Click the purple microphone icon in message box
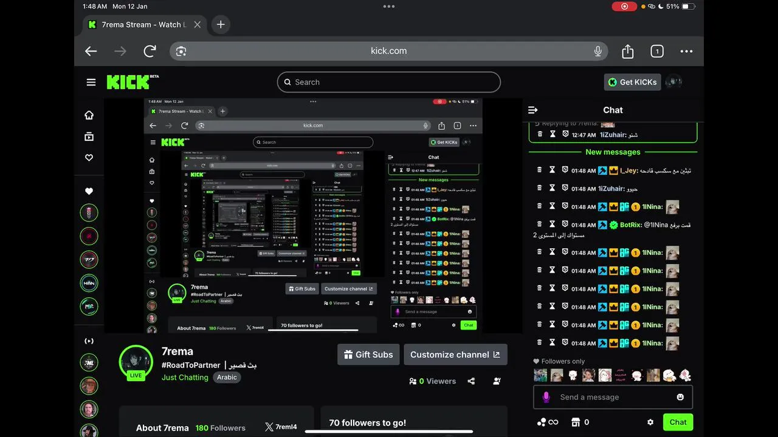The image size is (778, 437). pyautogui.click(x=546, y=397)
